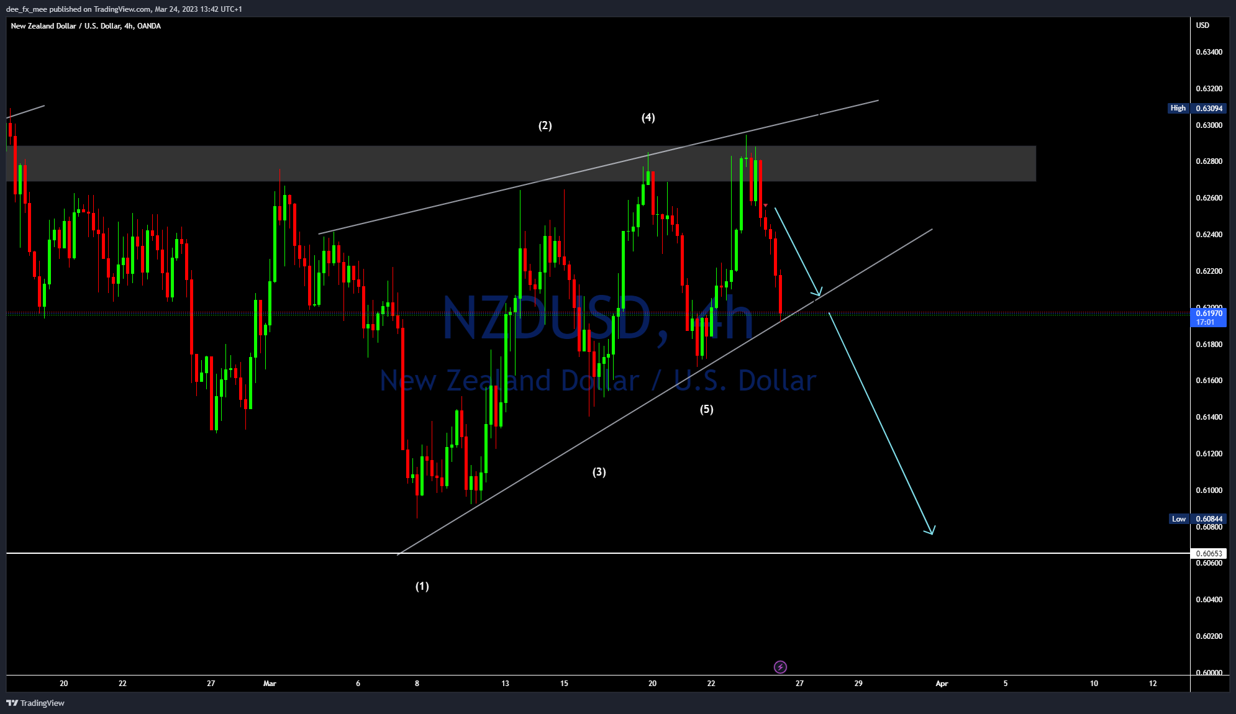Image resolution: width=1236 pixels, height=714 pixels.
Task: Click the gray resistance zone rectangle
Action: [x=521, y=164]
